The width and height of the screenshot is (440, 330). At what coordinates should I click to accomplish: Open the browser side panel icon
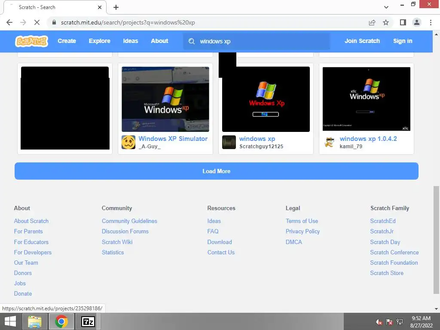tap(403, 22)
